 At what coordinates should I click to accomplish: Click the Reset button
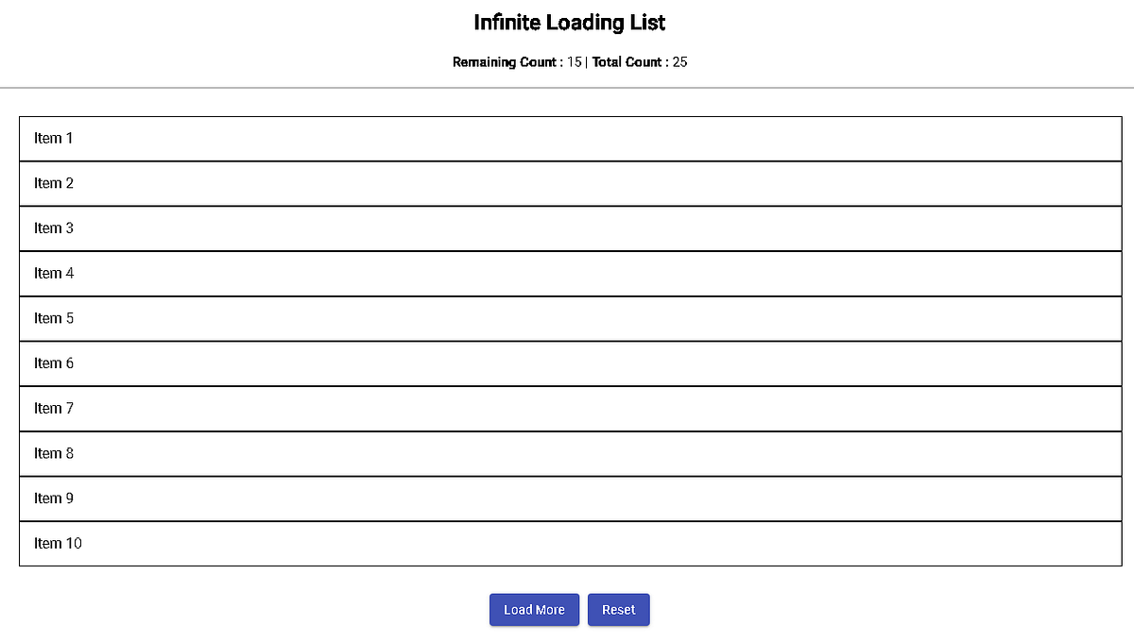[x=618, y=609]
